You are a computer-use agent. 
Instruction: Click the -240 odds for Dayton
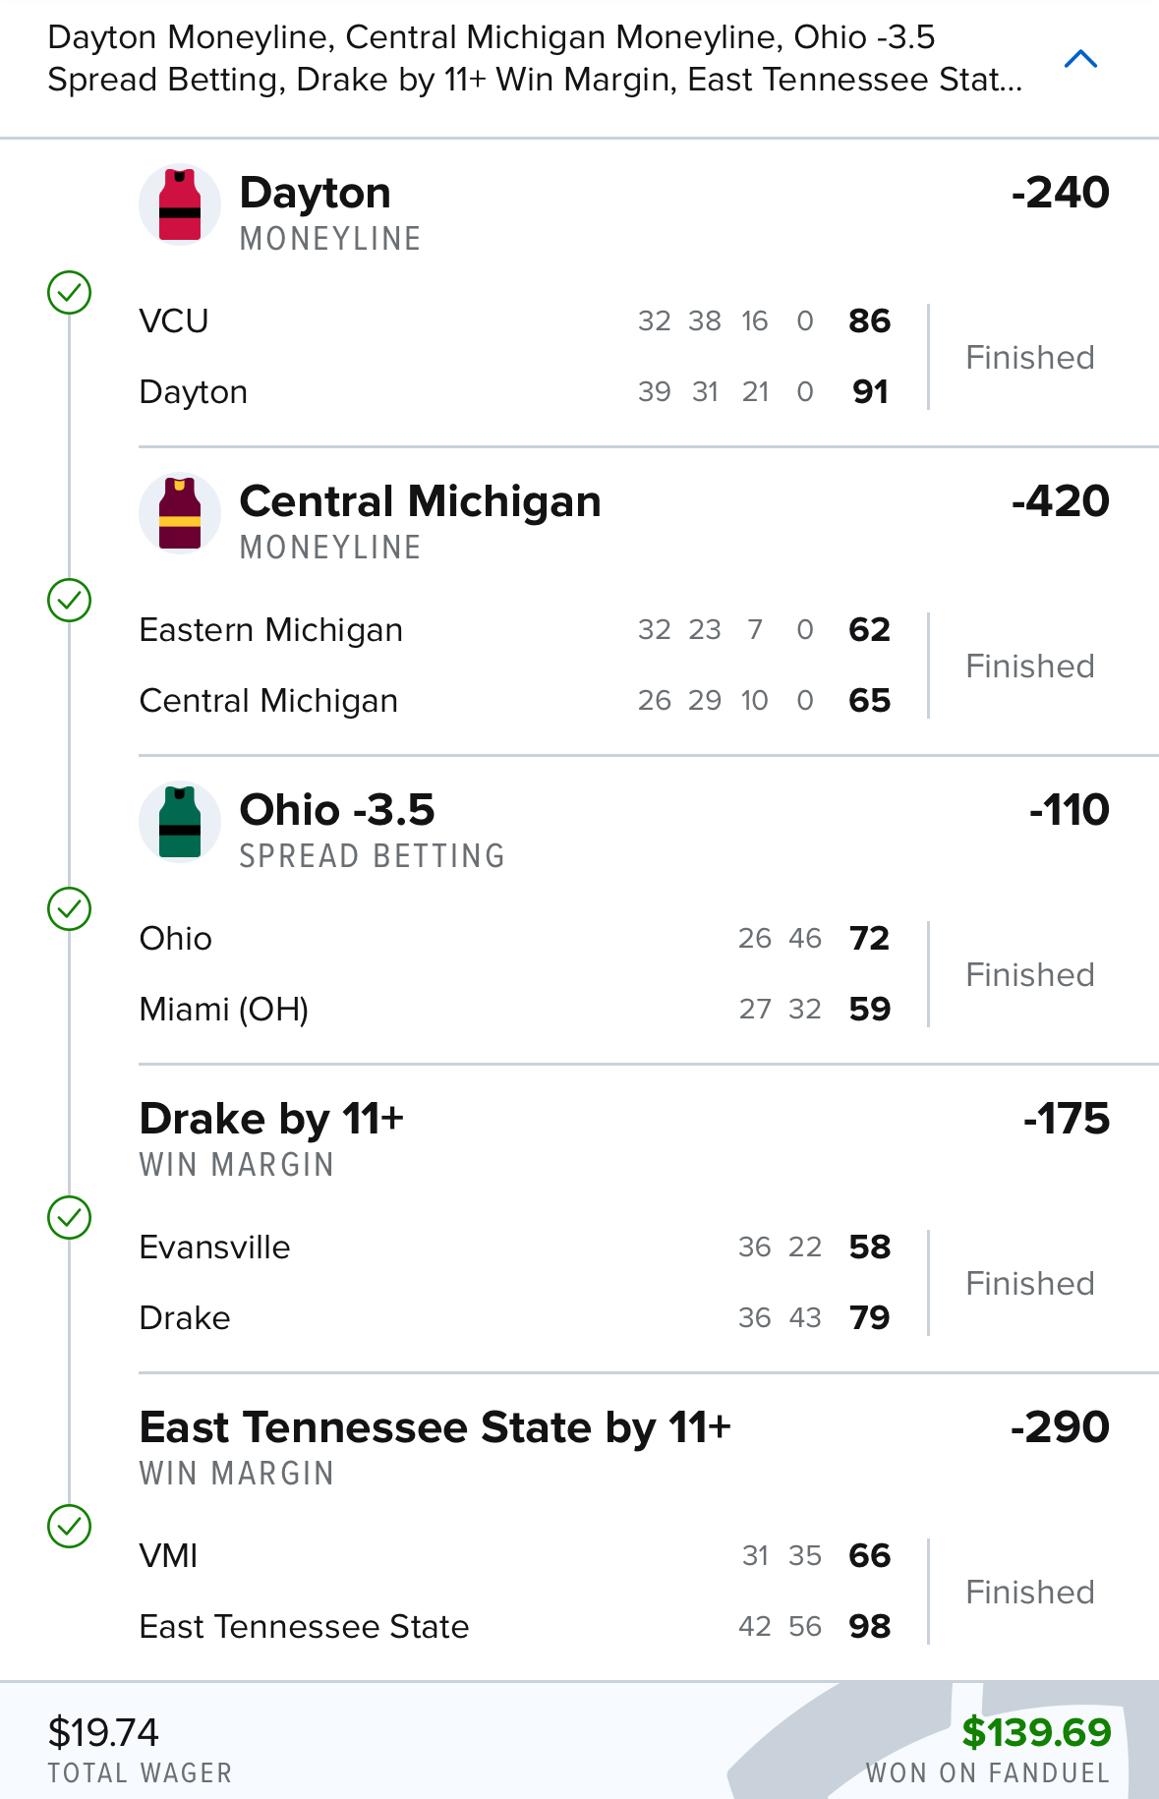tap(1060, 193)
